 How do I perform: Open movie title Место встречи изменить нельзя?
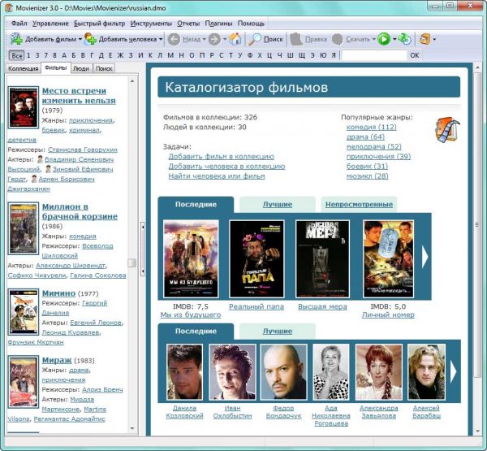(79, 96)
